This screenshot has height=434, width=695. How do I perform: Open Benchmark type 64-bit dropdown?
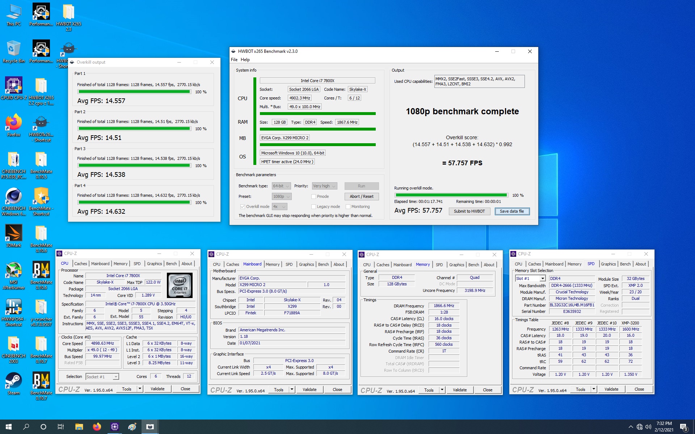coord(281,186)
